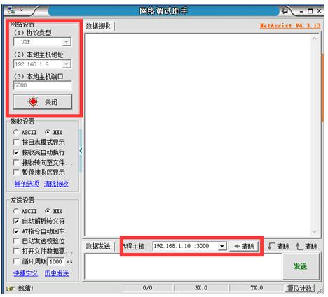Click the app icon in title bar
The width and height of the screenshot is (328, 297).
[x=11, y=10]
